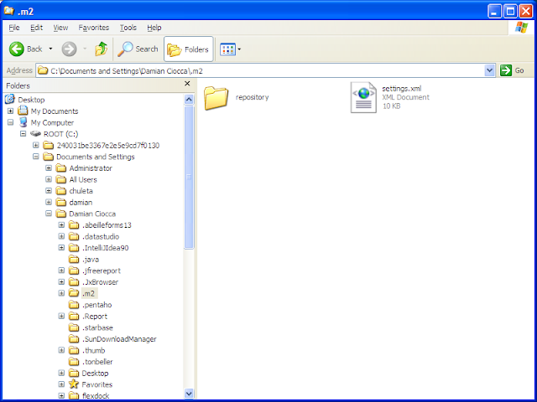This screenshot has width=537, height=402.
Task: Open the Back history dropdown arrow
Action: pos(50,49)
